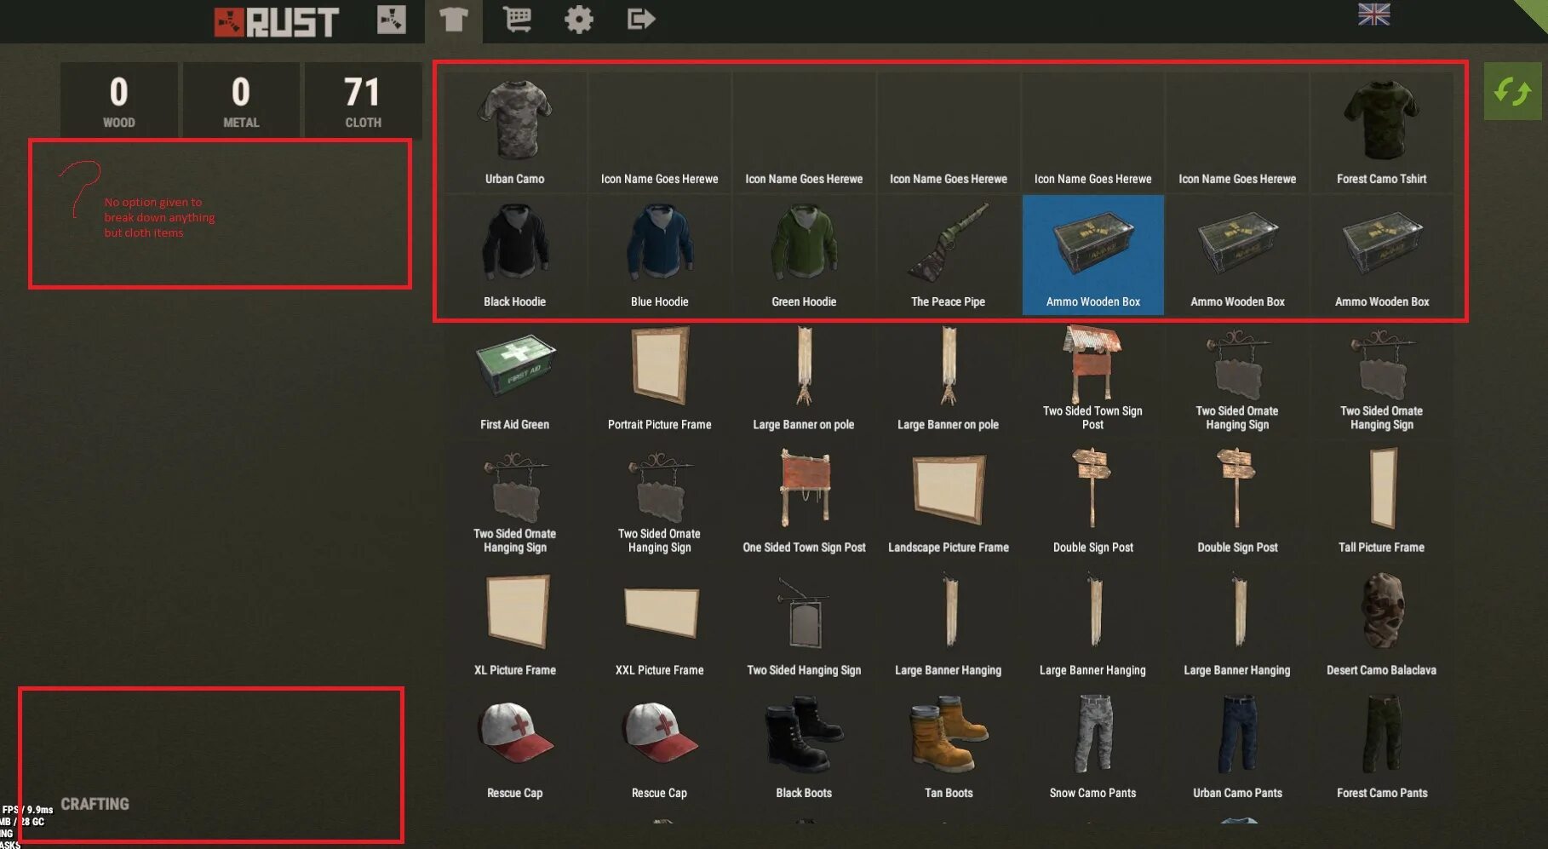The height and width of the screenshot is (849, 1548).
Task: Select the One Sided Town Sign Post
Action: click(804, 500)
